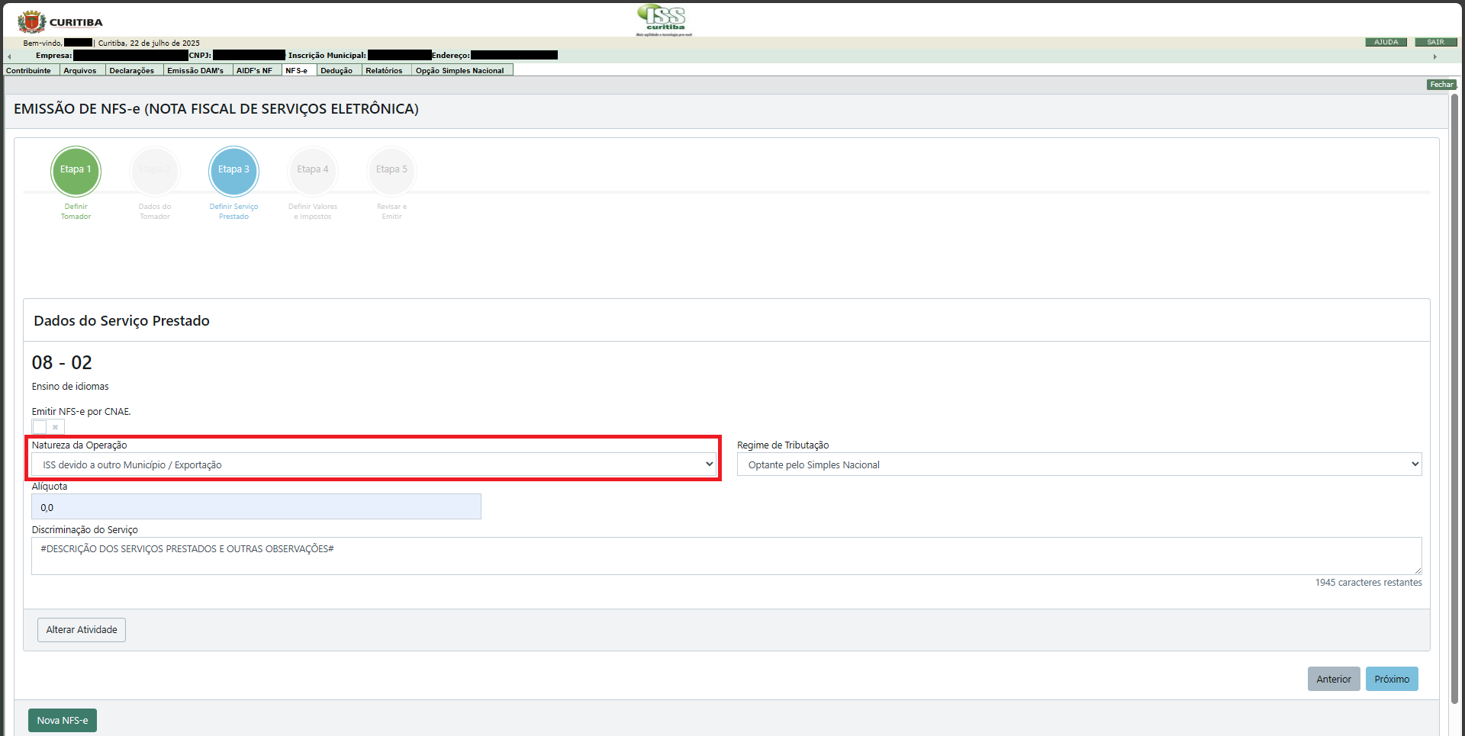Start a new invoice with Nova NFS-e

[x=63, y=720]
